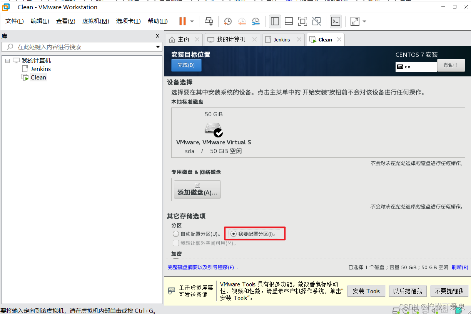Click the blue 完成(D) button
Image resolution: width=471 pixels, height=314 pixels.
tap(186, 65)
